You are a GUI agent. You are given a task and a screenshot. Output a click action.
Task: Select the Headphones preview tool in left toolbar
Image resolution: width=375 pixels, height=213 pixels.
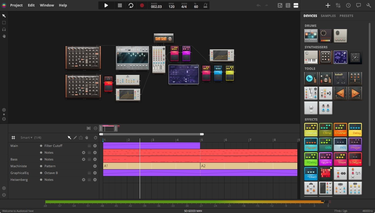click(4, 29)
